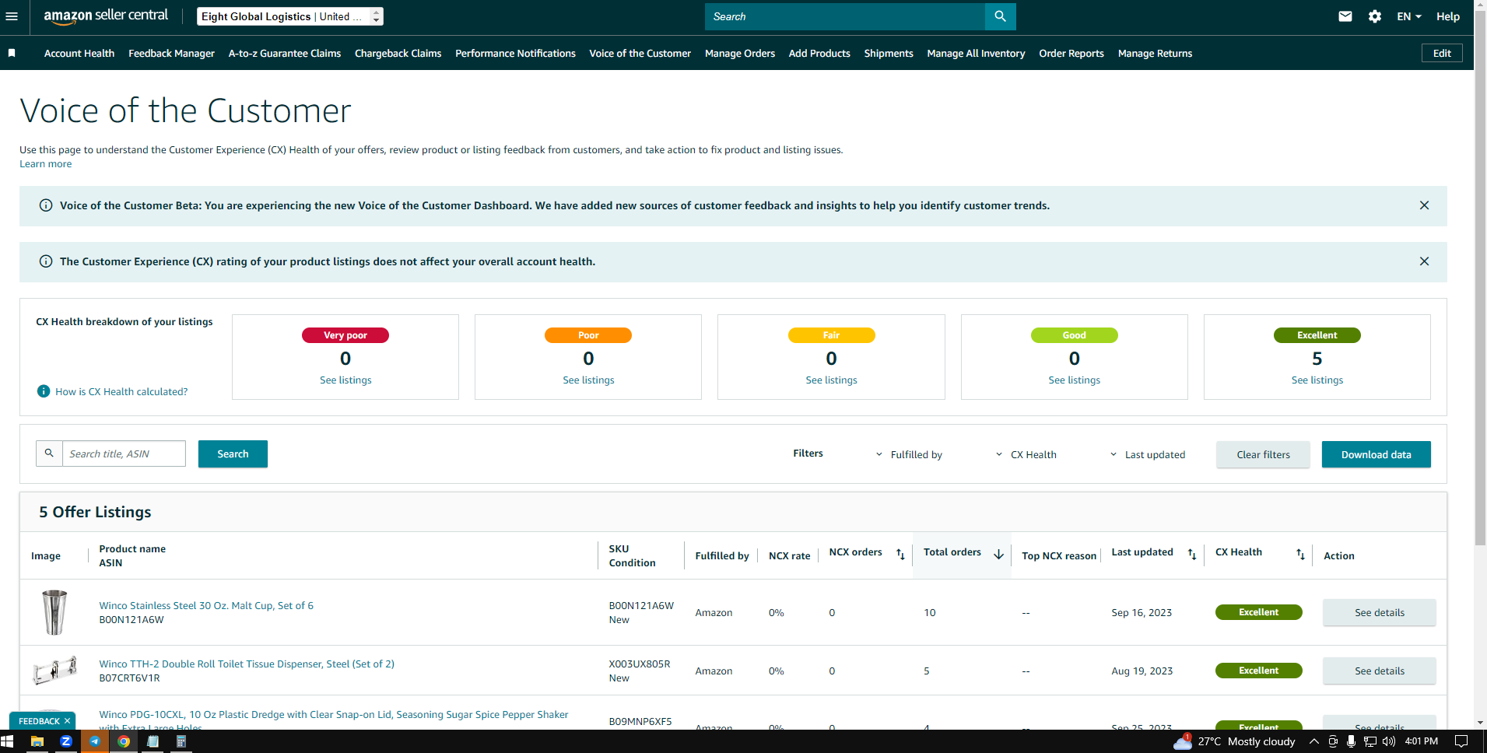Open How is CX Health calculated link
Screen dimensions: 1487x753
coord(121,391)
